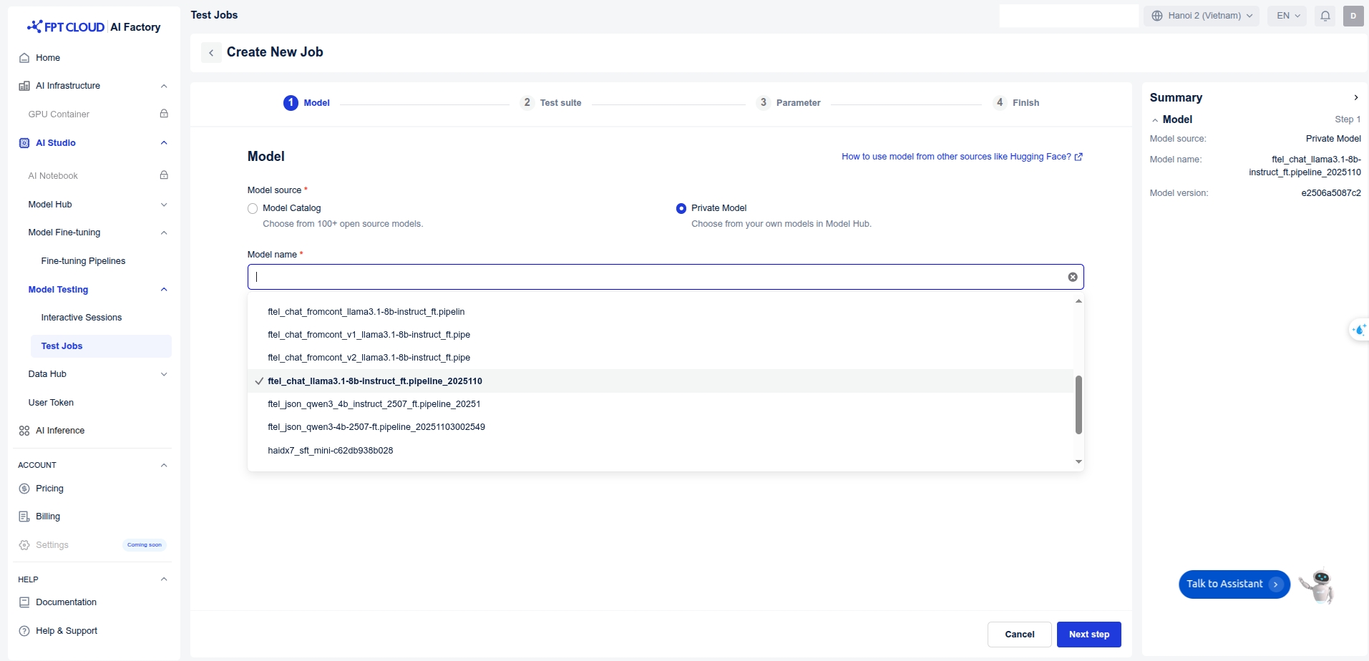
Task: Choose haidx7_sft_mini-c62db938b028 from the list
Action: click(330, 451)
